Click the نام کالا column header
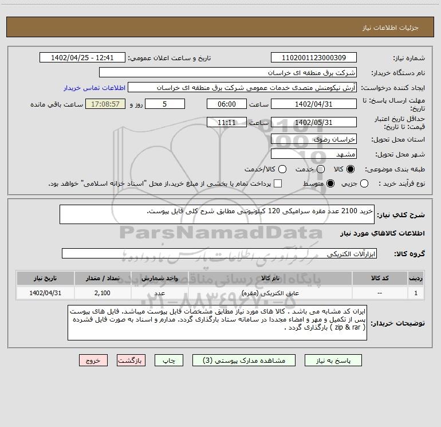 tap(270, 278)
